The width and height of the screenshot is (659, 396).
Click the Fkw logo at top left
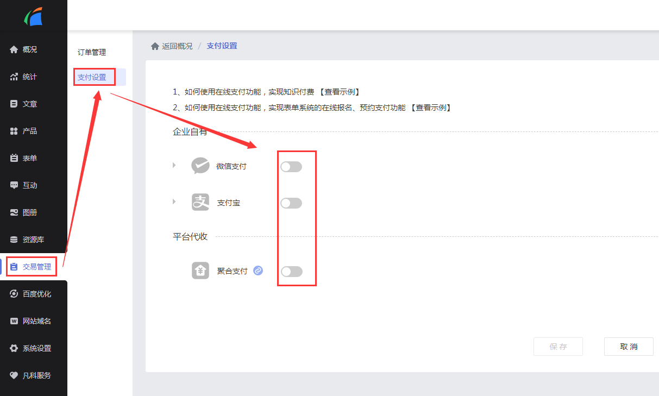tap(34, 16)
